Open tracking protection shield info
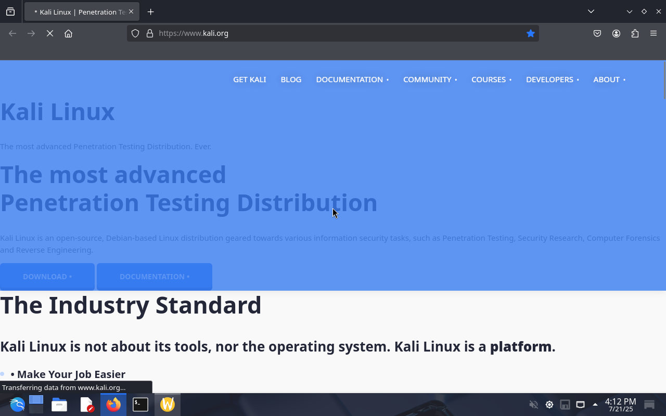 (135, 33)
